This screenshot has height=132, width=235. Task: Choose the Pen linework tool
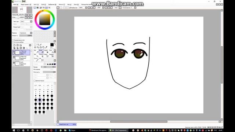click(x=36, y=51)
